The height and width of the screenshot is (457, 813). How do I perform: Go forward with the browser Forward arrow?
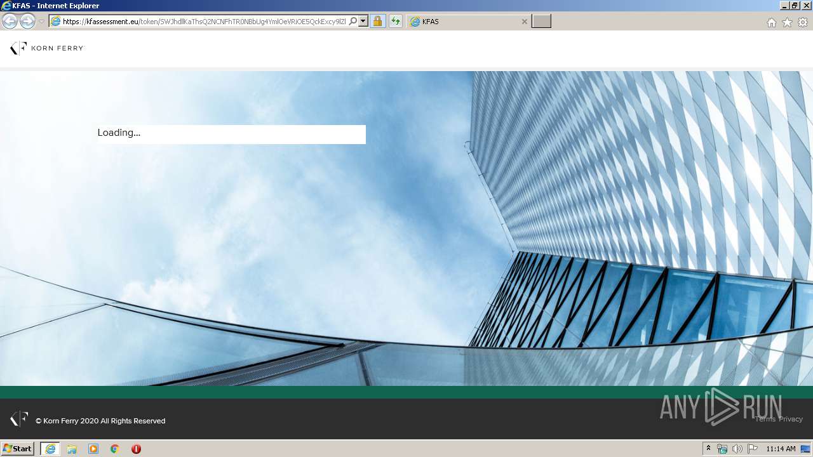[27, 22]
